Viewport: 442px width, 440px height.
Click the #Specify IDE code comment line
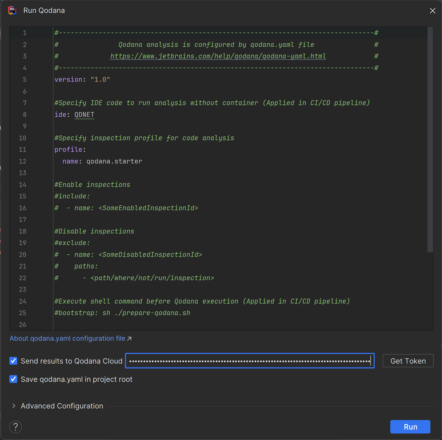pos(212,103)
